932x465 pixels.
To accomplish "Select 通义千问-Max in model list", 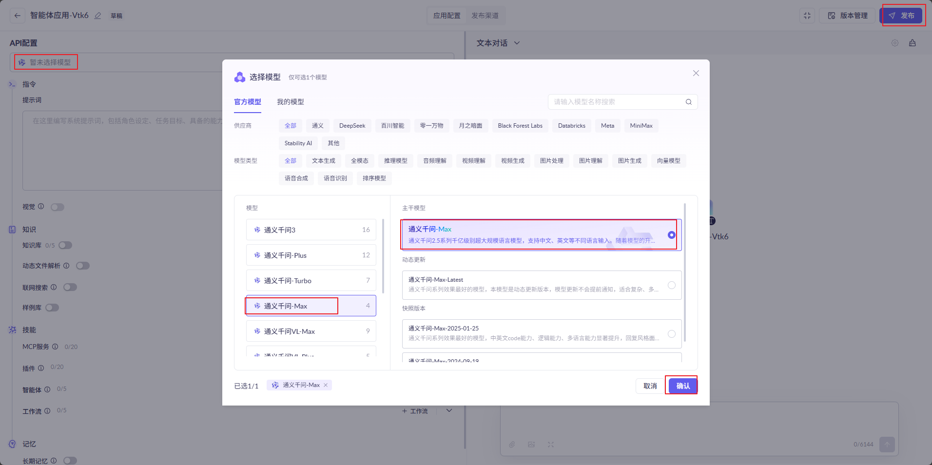I will [x=311, y=306].
